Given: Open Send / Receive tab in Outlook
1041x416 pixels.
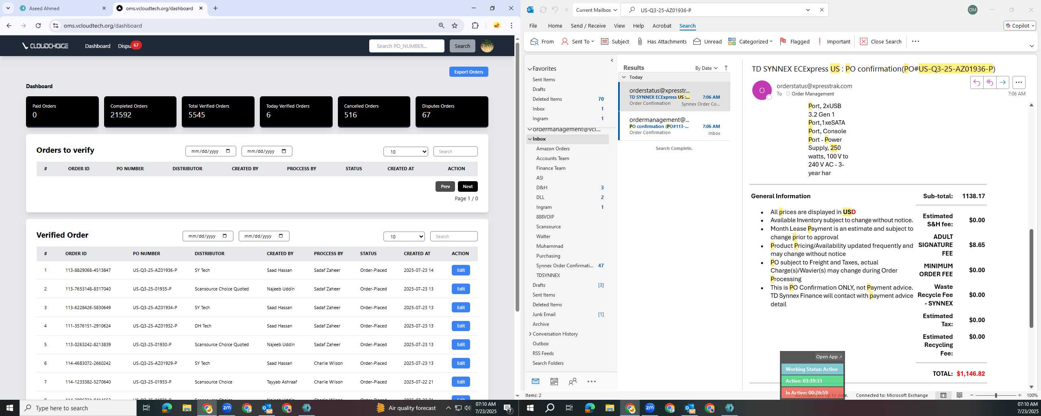Looking at the screenshot, I should [x=588, y=26].
